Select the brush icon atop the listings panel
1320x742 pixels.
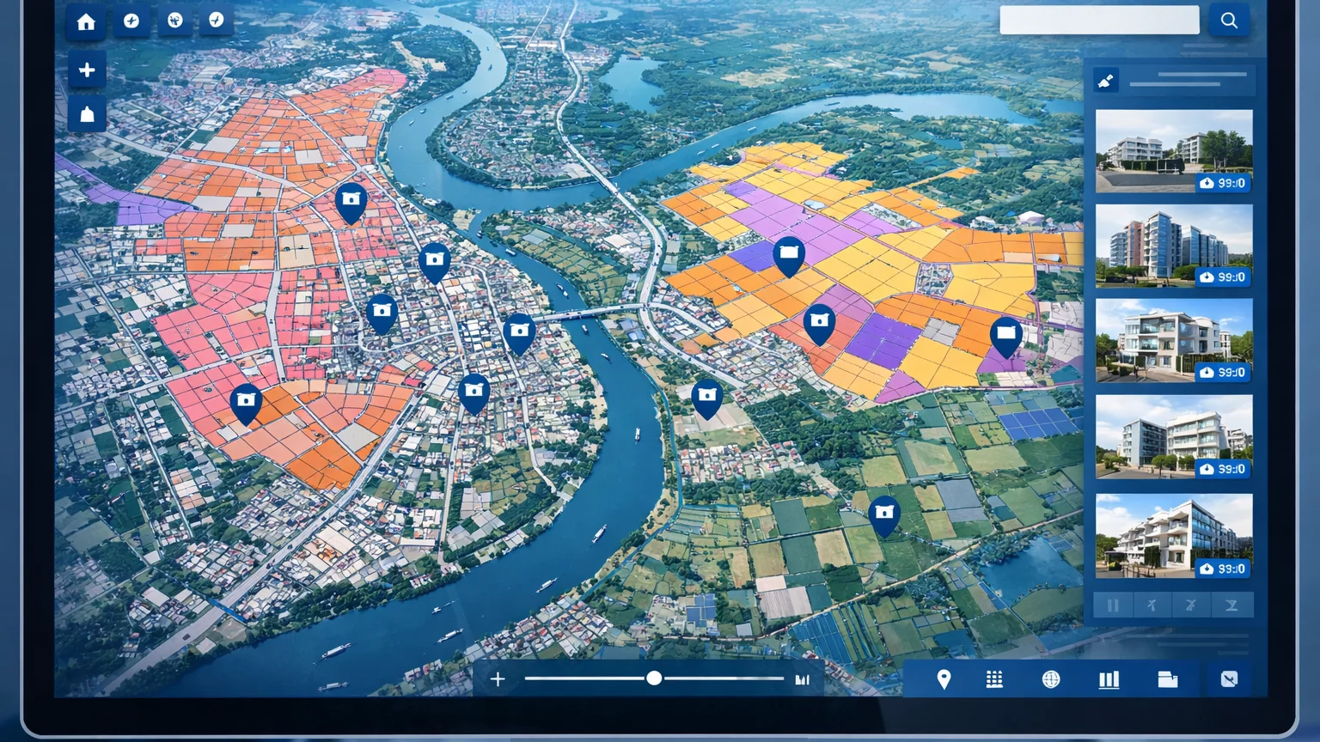tap(1106, 81)
